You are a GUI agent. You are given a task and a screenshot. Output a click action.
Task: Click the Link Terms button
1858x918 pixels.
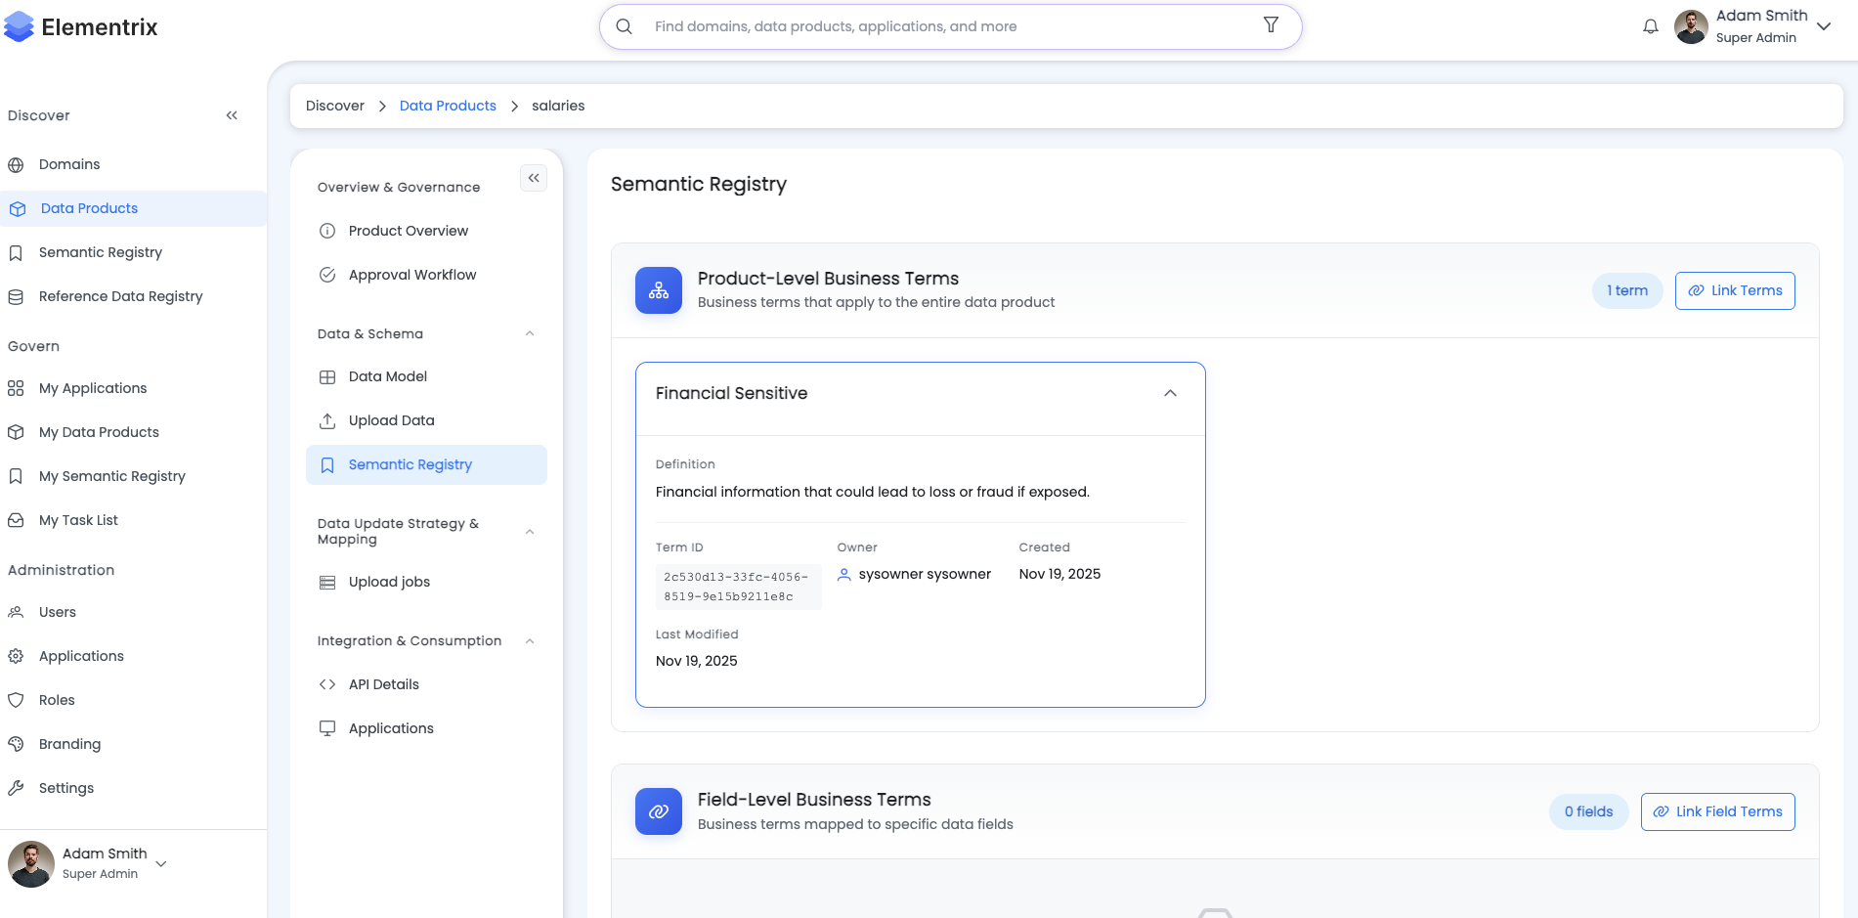coord(1734,290)
